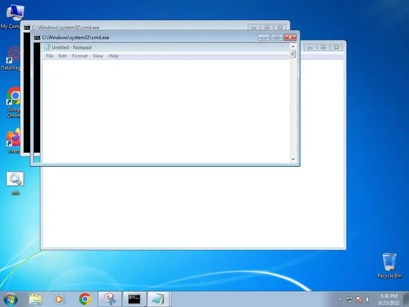Close the back cmd.exe window
Viewport: 409px width, 307px height.
[x=280, y=28]
